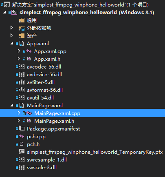The image size is (165, 177).
Task: Click the C++ icon beside App.xaml.cpp
Action: click(x=29, y=51)
